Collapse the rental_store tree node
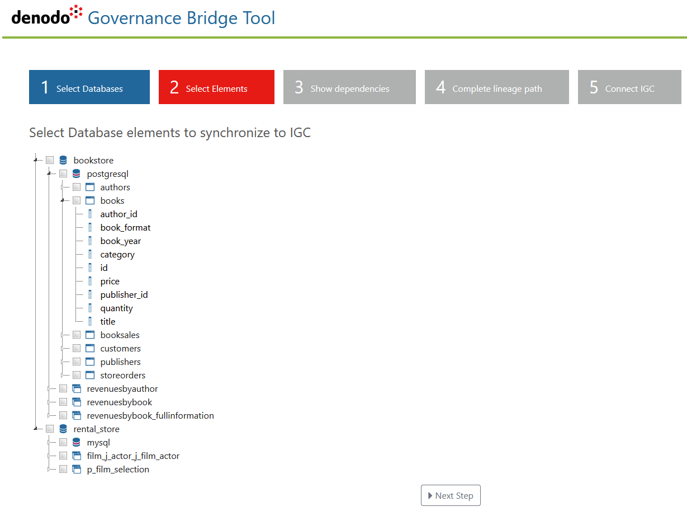The height and width of the screenshot is (511, 687). pos(35,429)
